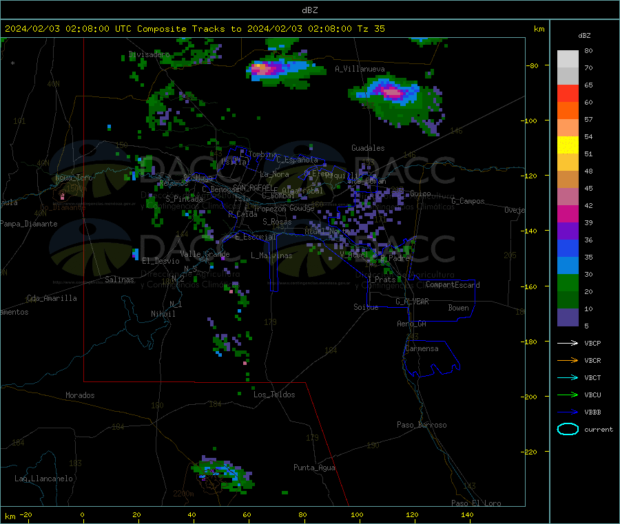Select the magenta swatch in dBZ scale
This screenshot has width=620, height=524.
click(568, 213)
